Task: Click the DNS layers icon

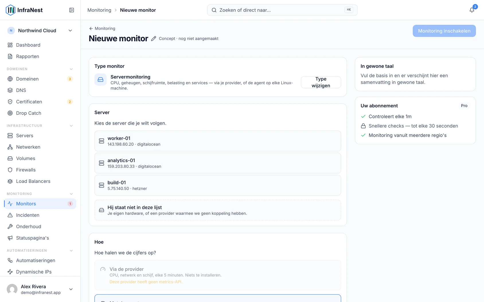Action: pos(10,90)
